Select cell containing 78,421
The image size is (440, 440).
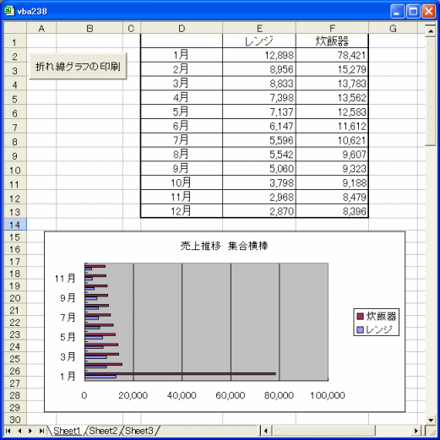(332, 55)
